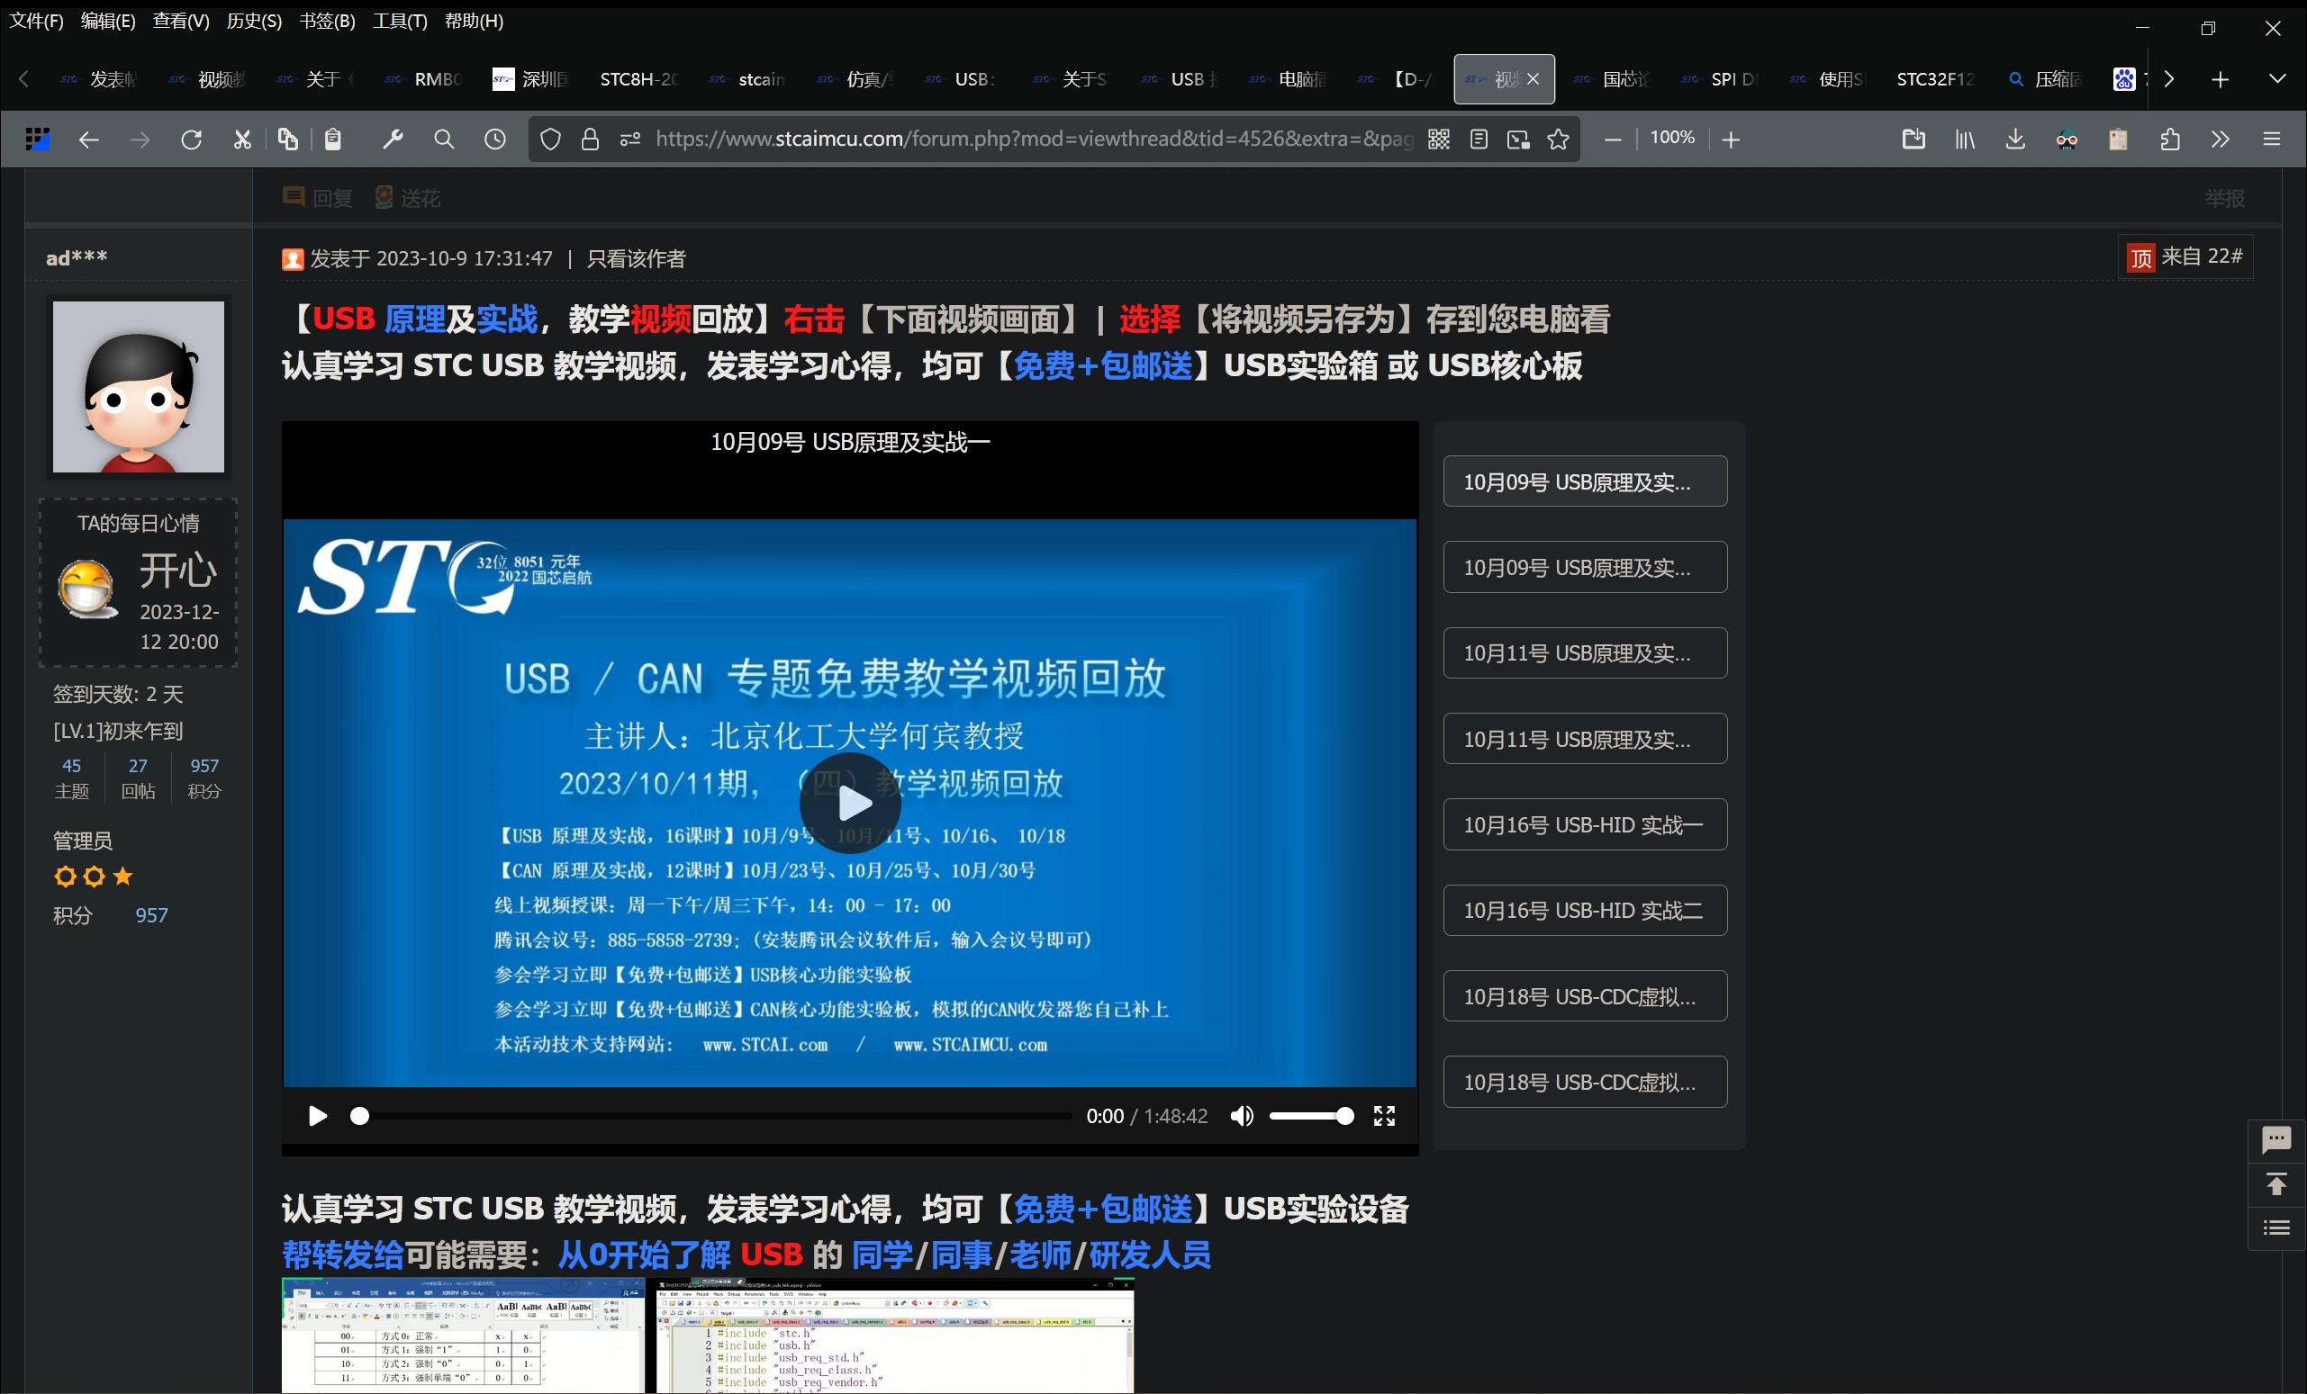This screenshot has height=1394, width=2307.
Task: Adjust the video volume slider
Action: [1311, 1115]
